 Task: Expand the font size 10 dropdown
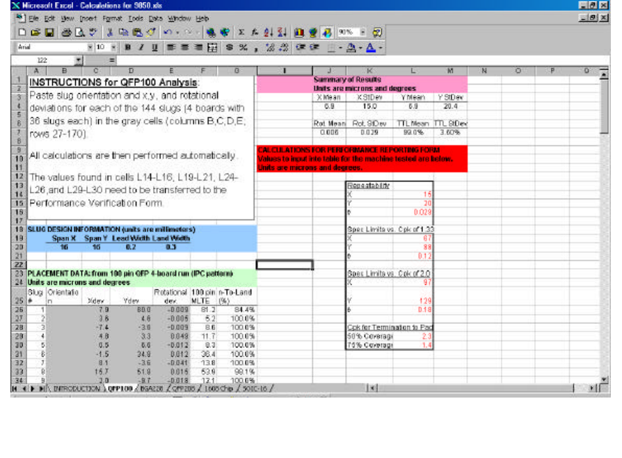click(x=113, y=47)
